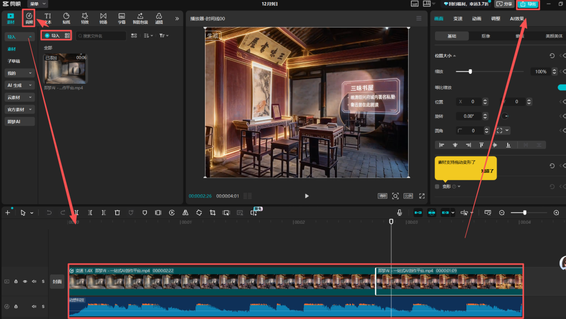Image resolution: width=566 pixels, height=319 pixels.
Task: Click the 导出 export button
Action: pyautogui.click(x=528, y=4)
